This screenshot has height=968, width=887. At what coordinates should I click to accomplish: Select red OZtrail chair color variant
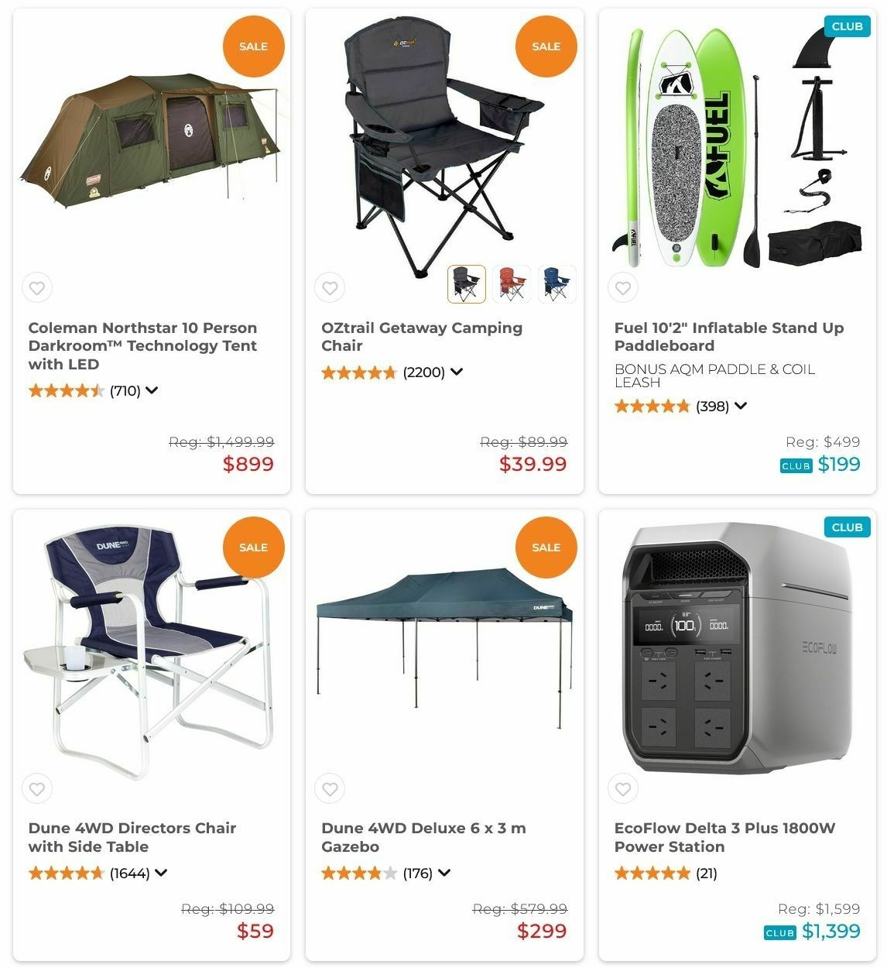(512, 283)
